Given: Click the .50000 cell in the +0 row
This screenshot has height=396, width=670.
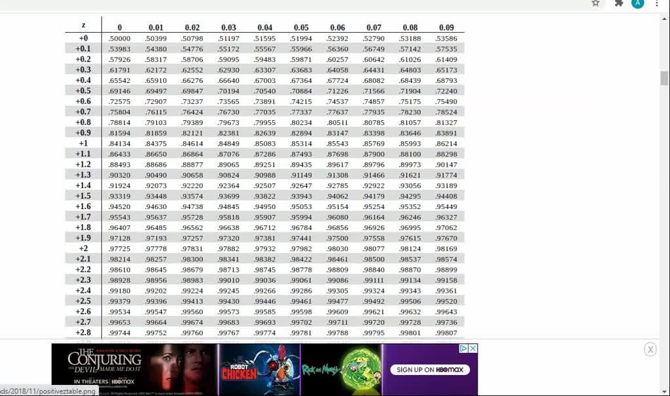Looking at the screenshot, I should [x=119, y=39].
